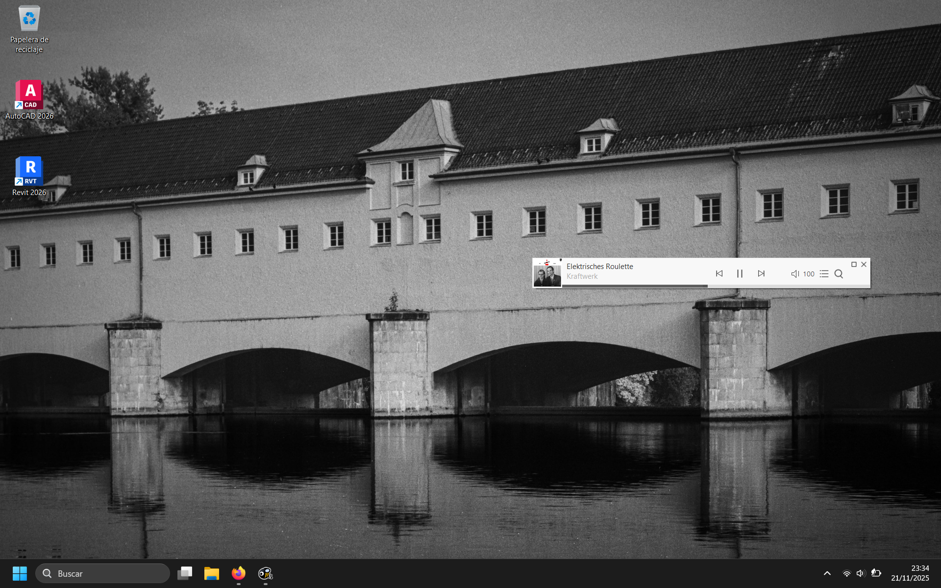Open the Windows Start menu
941x588 pixels.
[20, 573]
